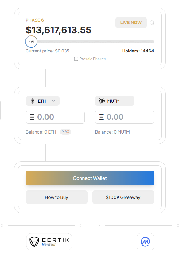
Task: Click the CoinMarketCap circular logo
Action: click(145, 242)
